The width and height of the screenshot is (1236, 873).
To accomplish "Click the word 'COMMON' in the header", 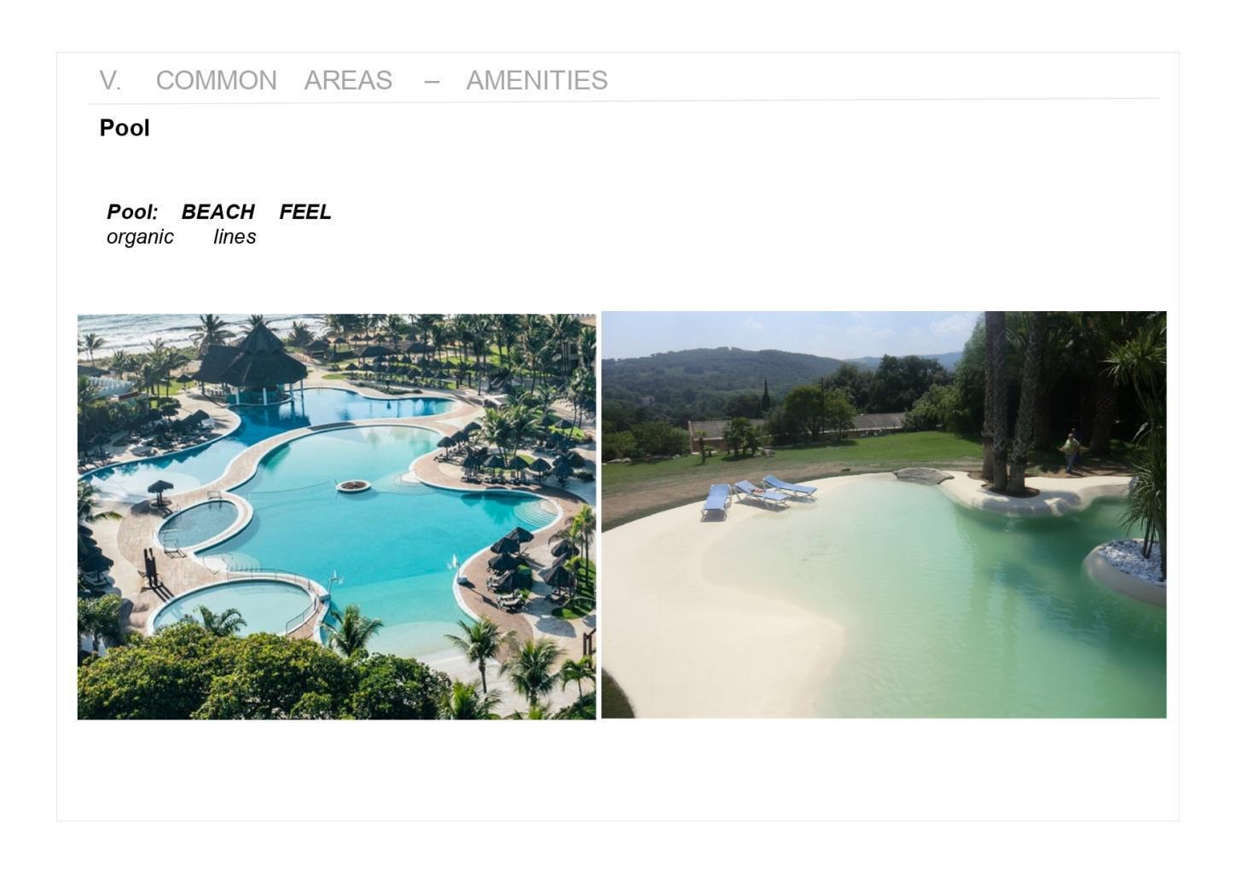I will coord(216,80).
